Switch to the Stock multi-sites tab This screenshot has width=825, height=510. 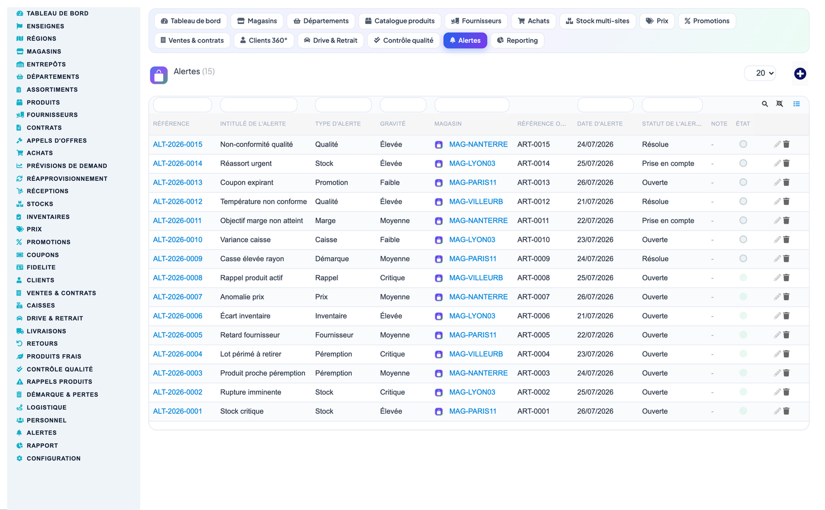(598, 21)
